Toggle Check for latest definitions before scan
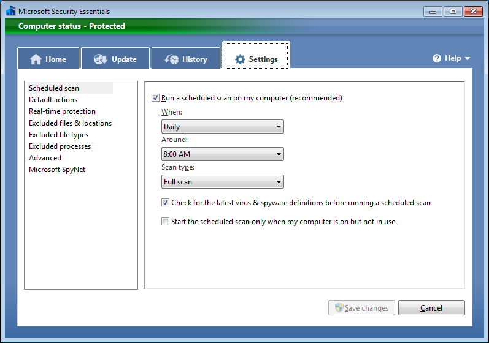 (165, 203)
